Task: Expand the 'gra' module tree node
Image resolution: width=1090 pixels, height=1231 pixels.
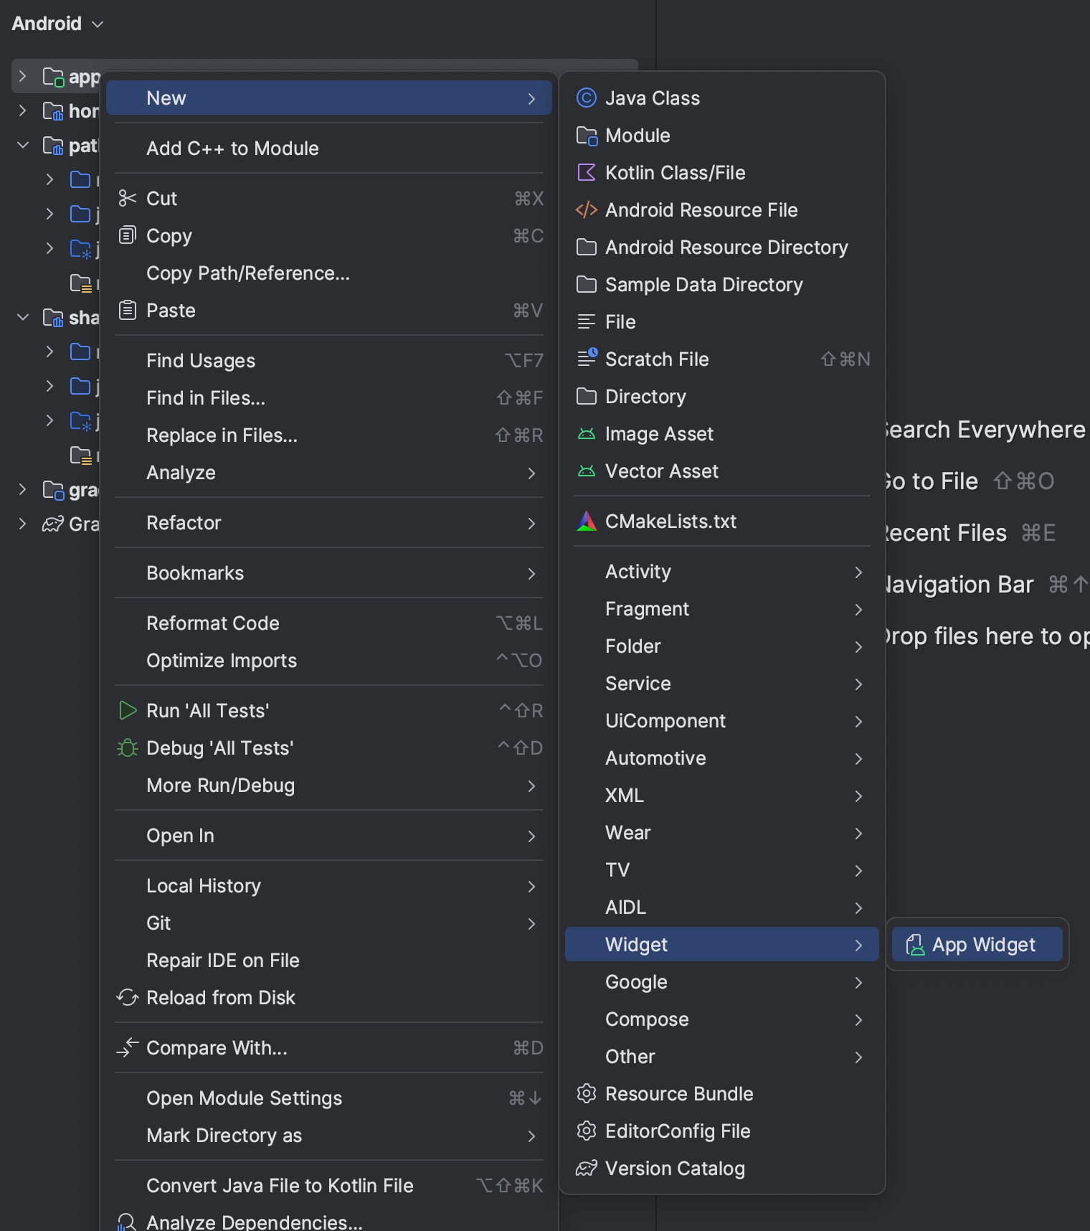Action: click(22, 489)
